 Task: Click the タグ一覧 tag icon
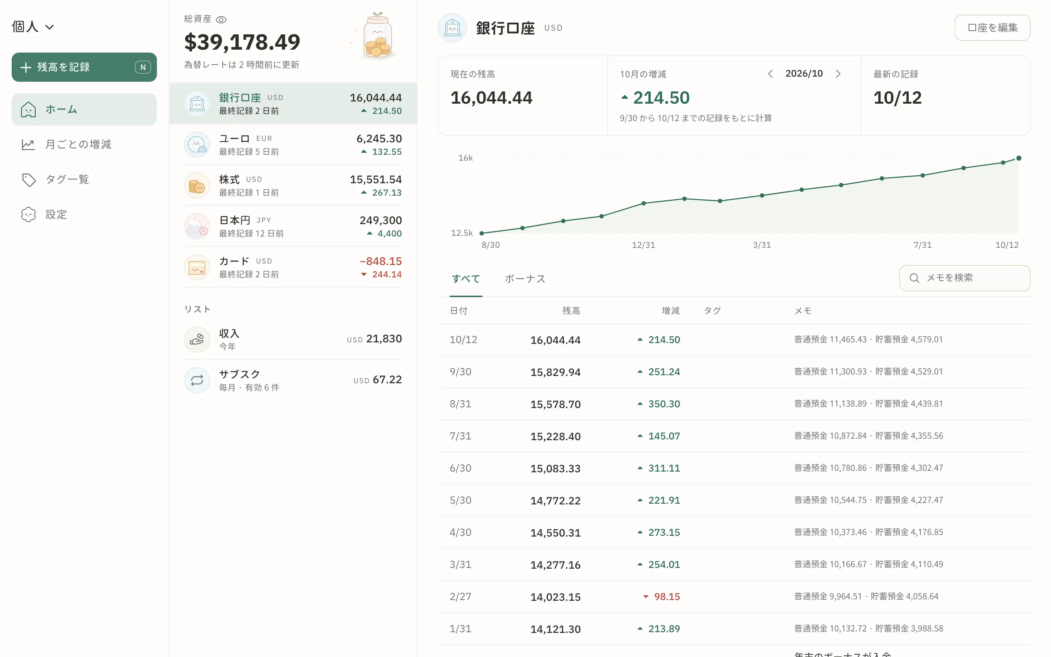29,180
